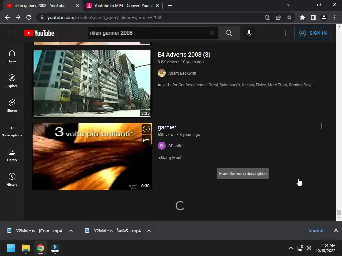Open Library in the sidebar
This screenshot has height=256, width=342.
(x=12, y=155)
